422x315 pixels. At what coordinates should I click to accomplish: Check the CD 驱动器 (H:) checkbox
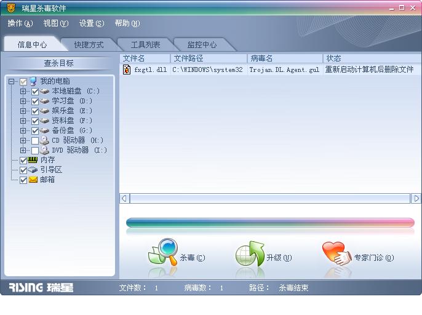tap(35, 141)
